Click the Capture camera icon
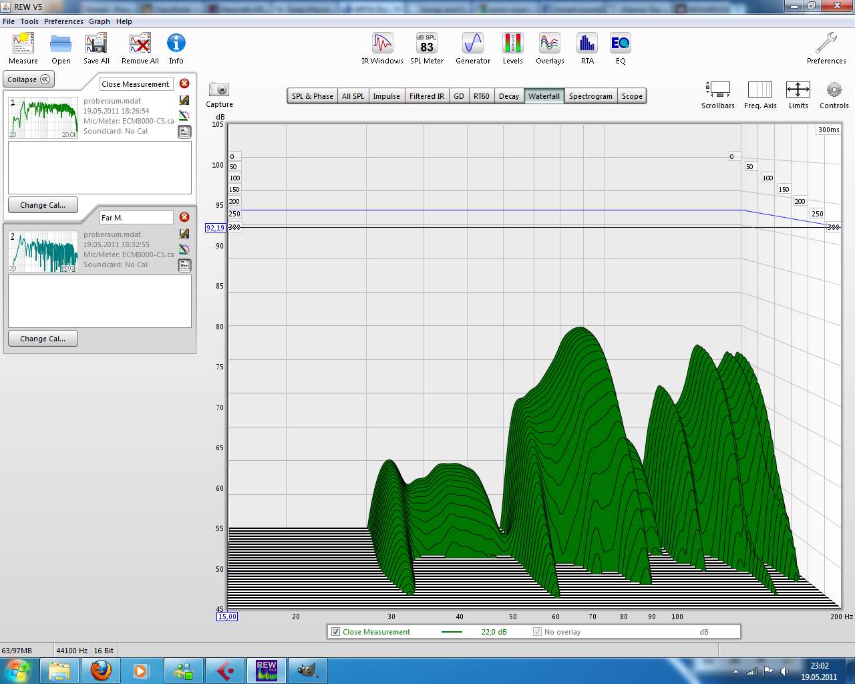Screen dimensions: 855x684 219,90
